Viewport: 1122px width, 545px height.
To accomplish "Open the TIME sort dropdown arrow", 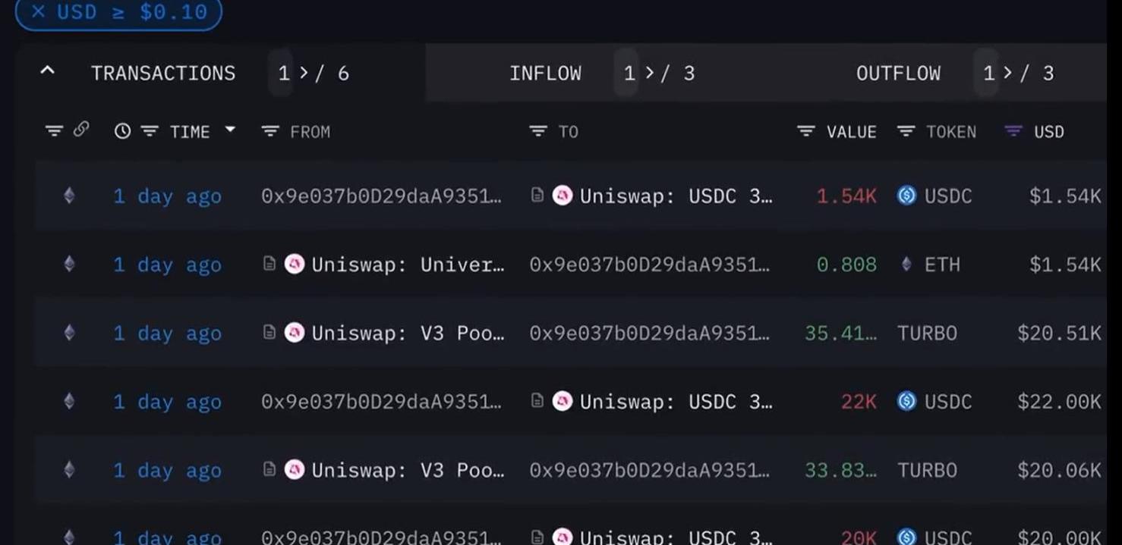I will 230,131.
